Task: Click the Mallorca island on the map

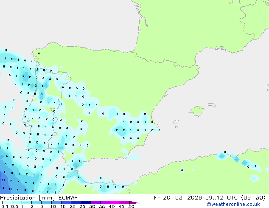Action: coord(196,111)
